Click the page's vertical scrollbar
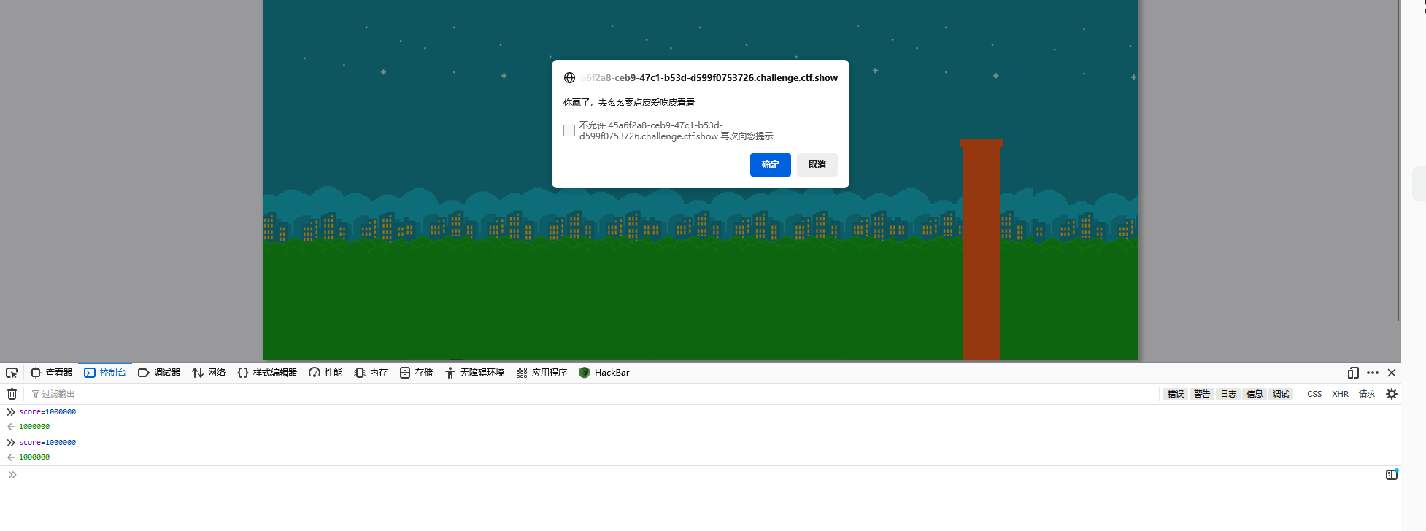The width and height of the screenshot is (1426, 531). pyautogui.click(x=1398, y=160)
